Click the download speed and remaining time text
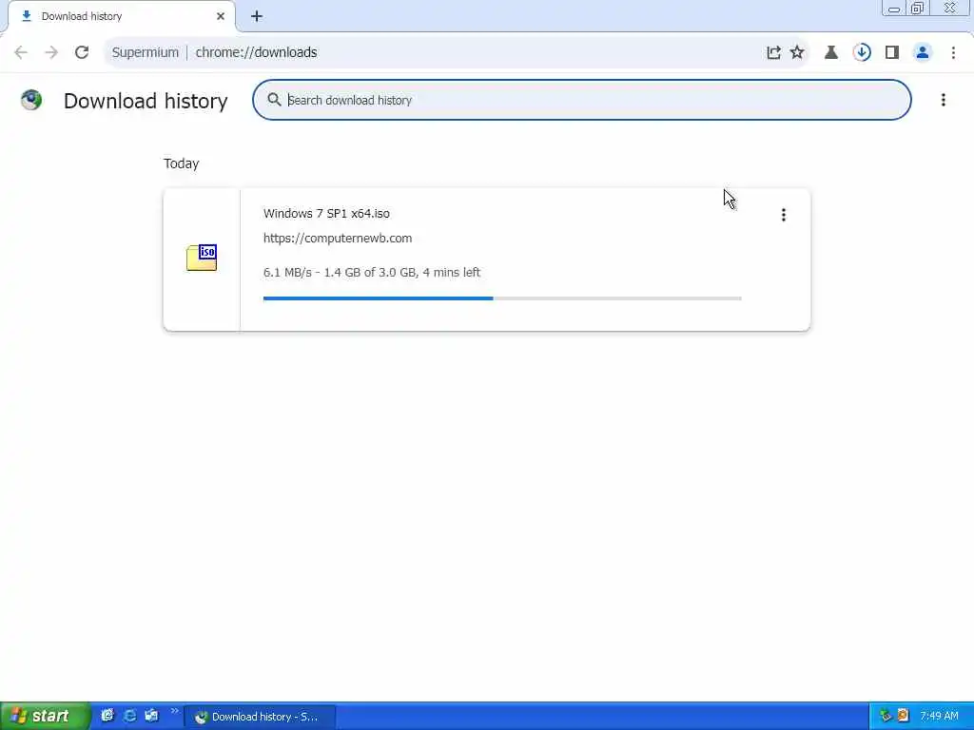 [372, 272]
